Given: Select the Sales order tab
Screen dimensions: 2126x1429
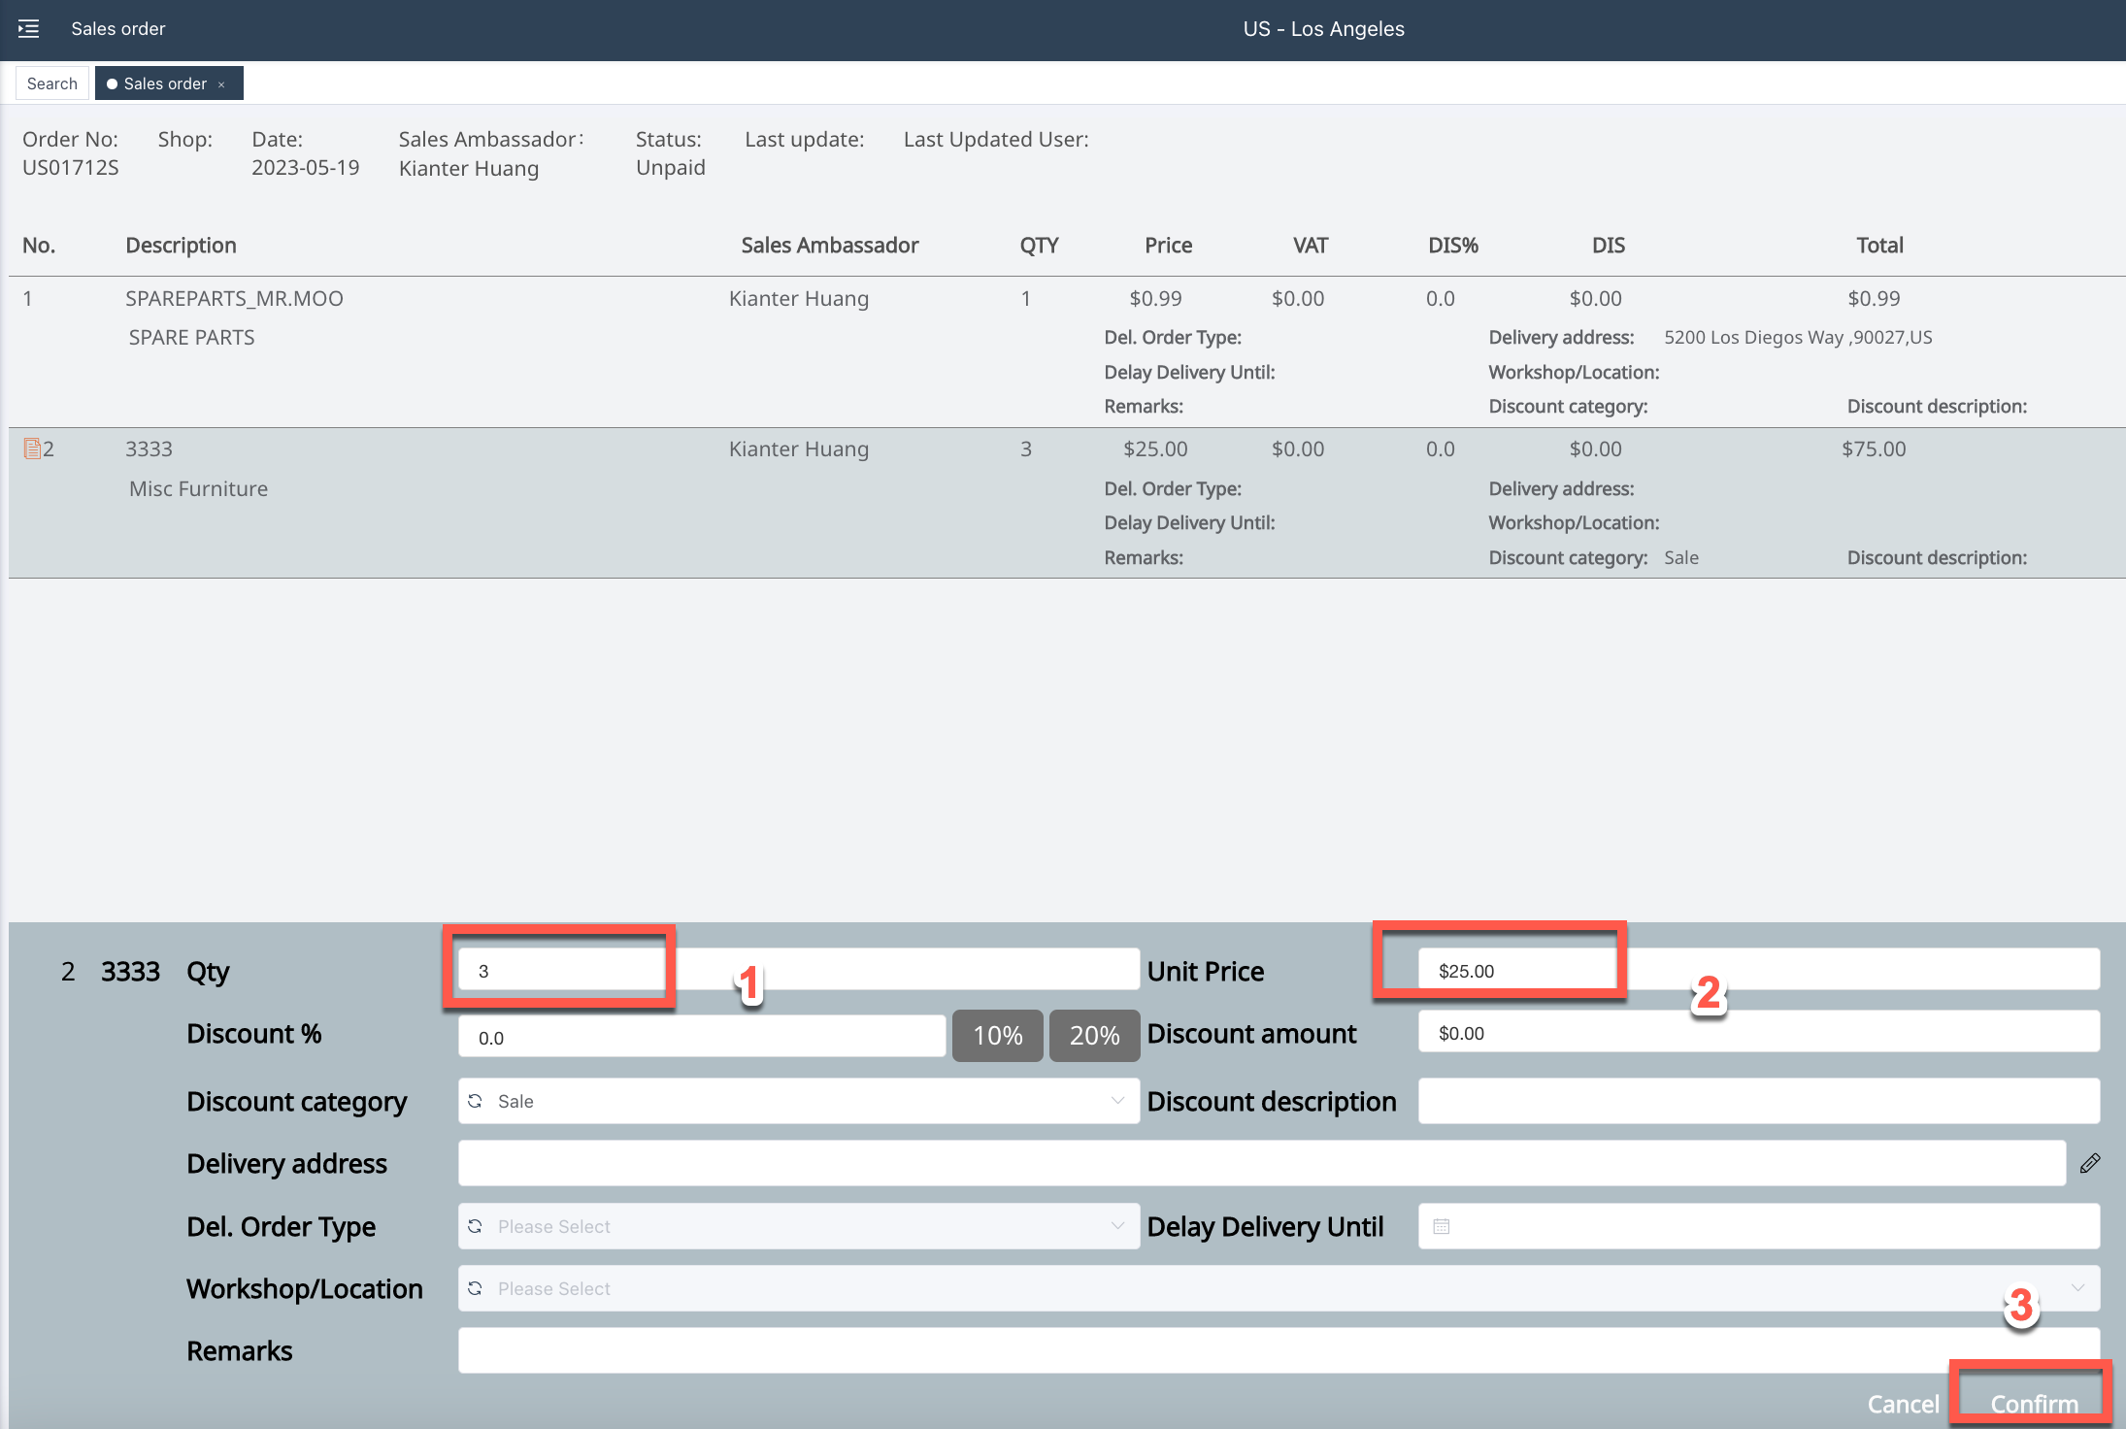Looking at the screenshot, I should coord(163,83).
